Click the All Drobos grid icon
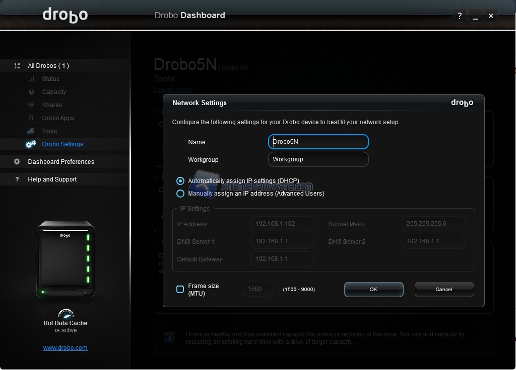 click(x=17, y=66)
